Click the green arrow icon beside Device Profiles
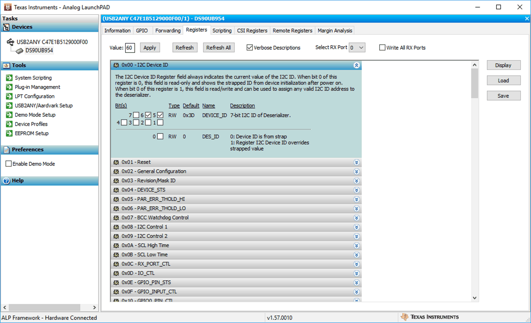Image resolution: width=531 pixels, height=323 pixels. click(9, 124)
